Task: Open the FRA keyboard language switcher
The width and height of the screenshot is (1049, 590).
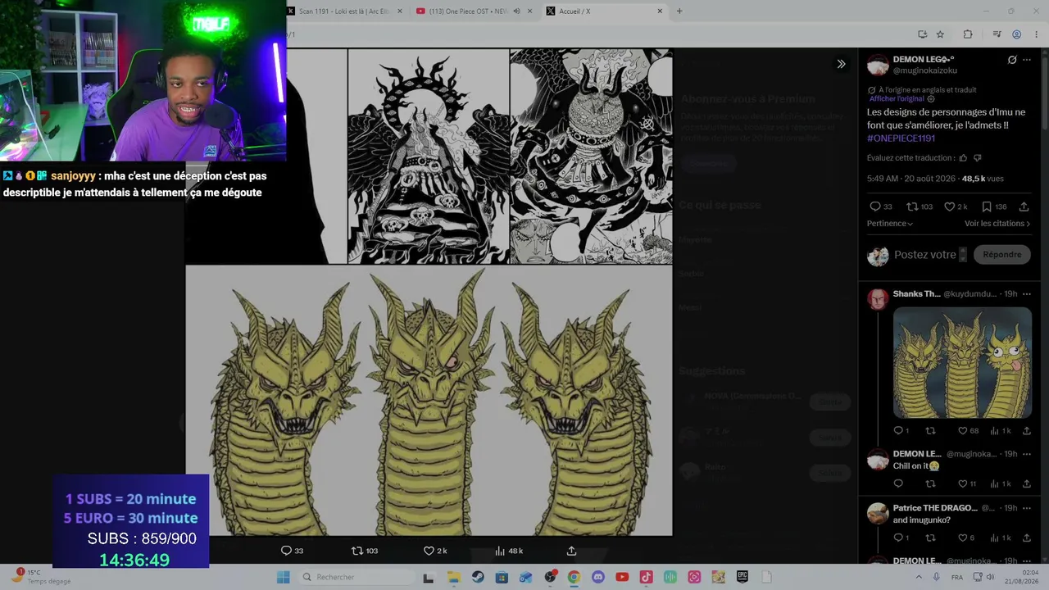Action: [x=957, y=577]
